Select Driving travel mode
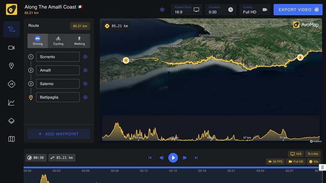Viewport: 326px width, 183px height. (38, 41)
